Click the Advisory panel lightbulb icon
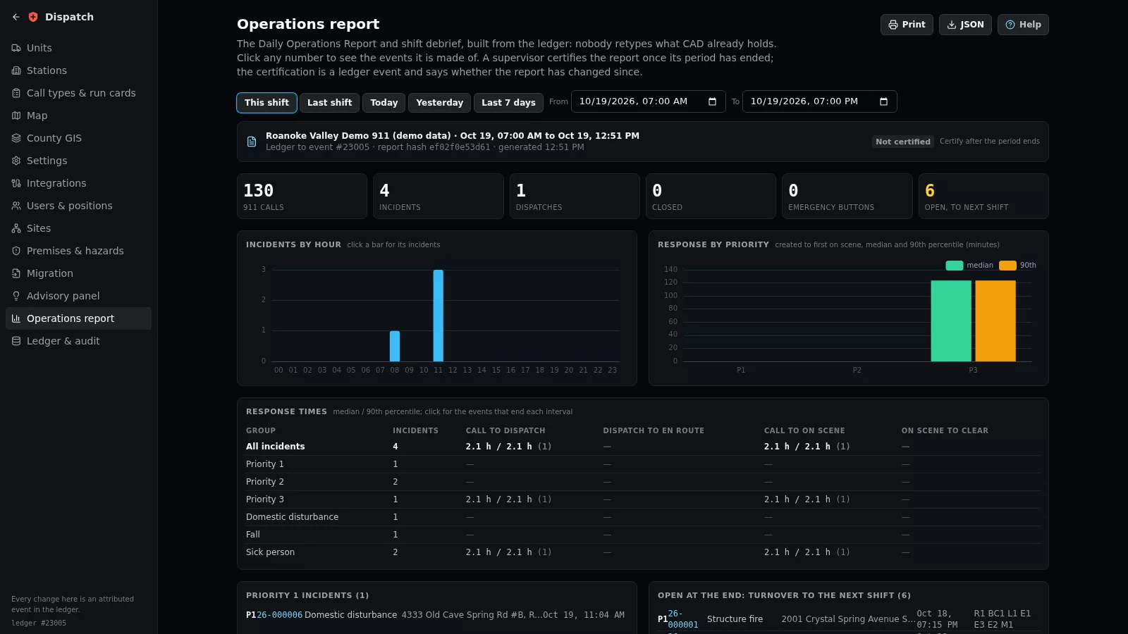The height and width of the screenshot is (634, 1128). point(16,296)
